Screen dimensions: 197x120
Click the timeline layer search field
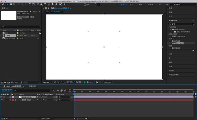[32, 90]
